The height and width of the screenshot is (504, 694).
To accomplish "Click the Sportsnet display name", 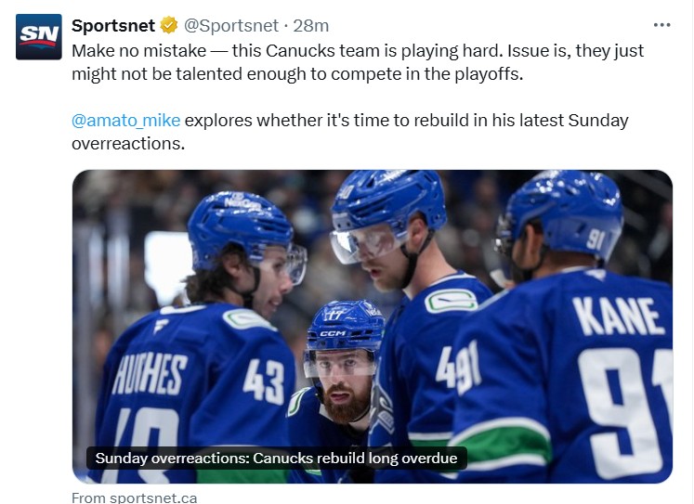I will coord(113,25).
